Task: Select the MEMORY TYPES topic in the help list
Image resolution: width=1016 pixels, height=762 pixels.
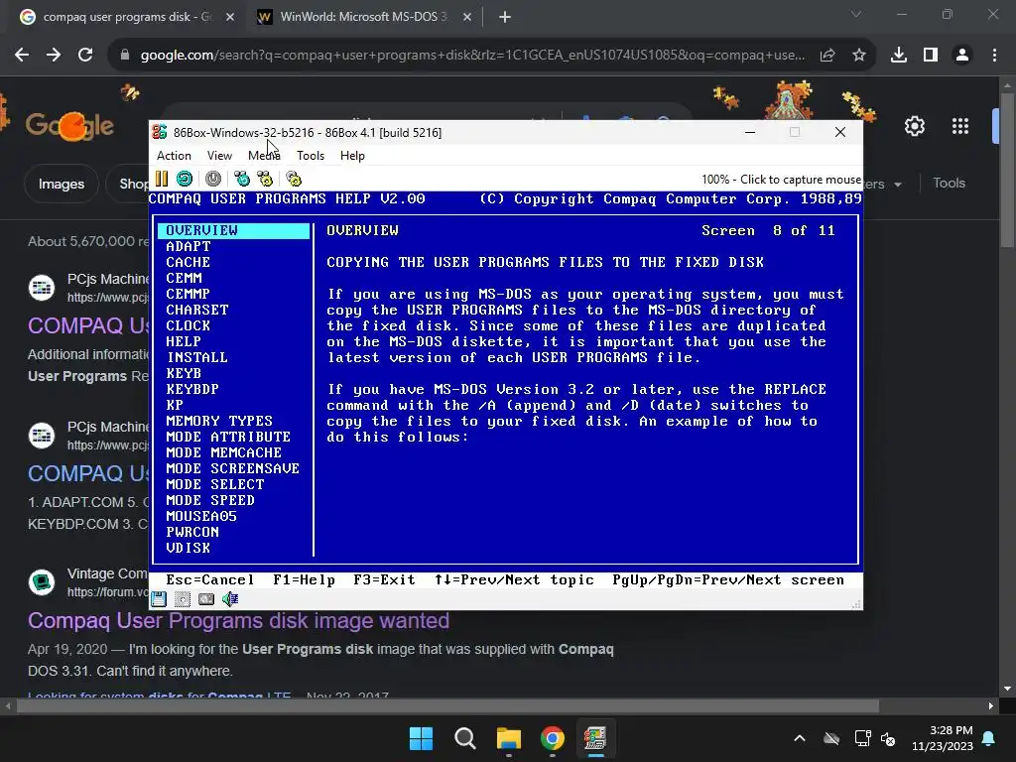Action: (219, 421)
